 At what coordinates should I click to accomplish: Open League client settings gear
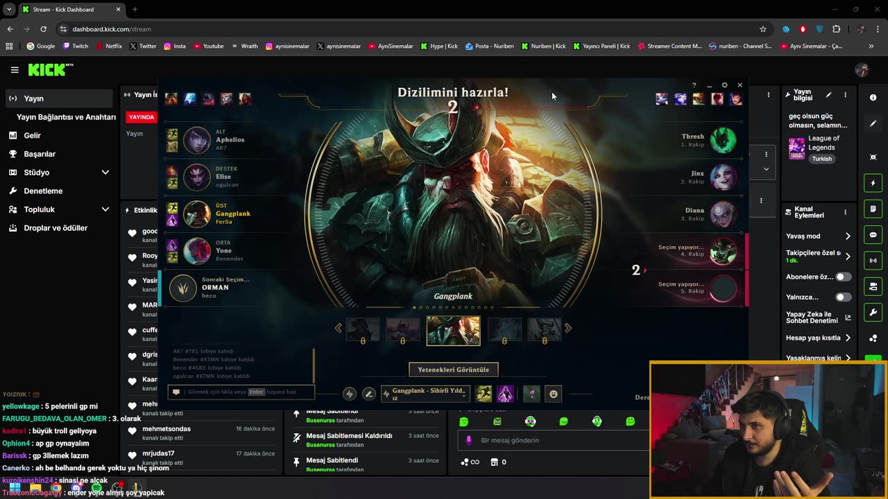(724, 85)
